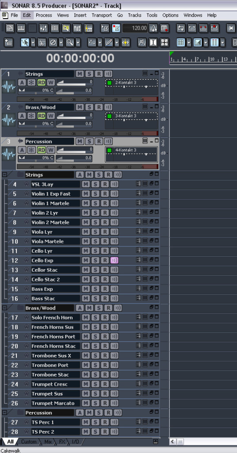Screen dimensions: 237x453
Task: Select the Mute tool icon
Action: 53,42
